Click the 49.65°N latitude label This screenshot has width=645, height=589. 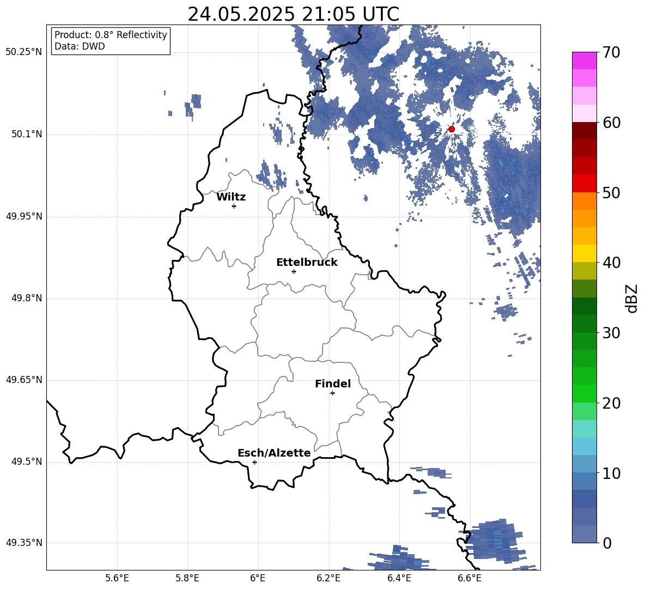[x=24, y=380]
